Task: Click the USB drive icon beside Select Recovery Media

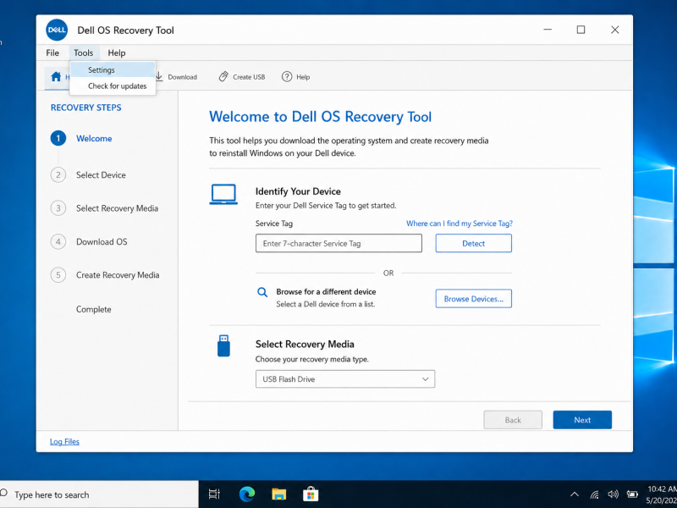Action: point(223,345)
